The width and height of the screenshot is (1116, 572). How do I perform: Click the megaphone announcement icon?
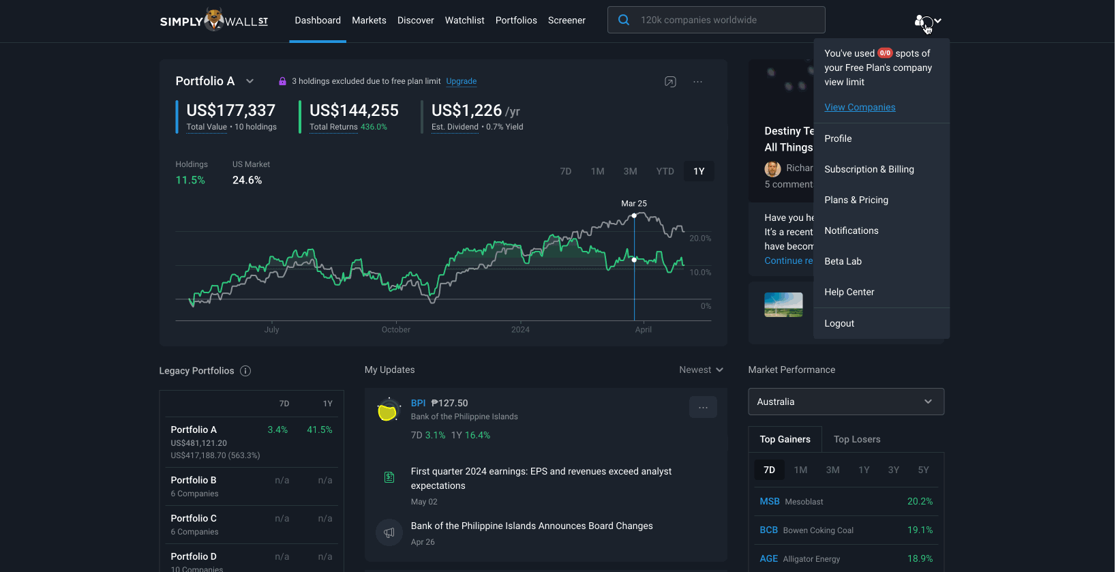tap(389, 532)
